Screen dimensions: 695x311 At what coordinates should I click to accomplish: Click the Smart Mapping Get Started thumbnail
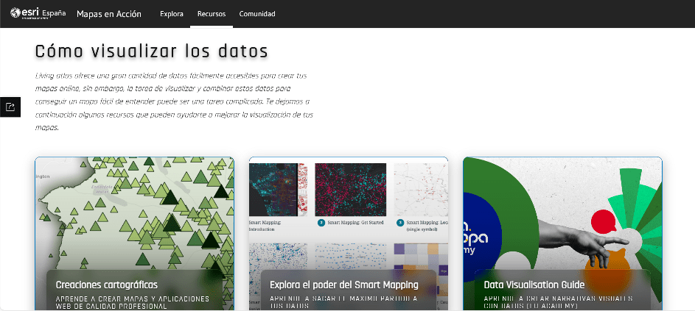coord(350,189)
